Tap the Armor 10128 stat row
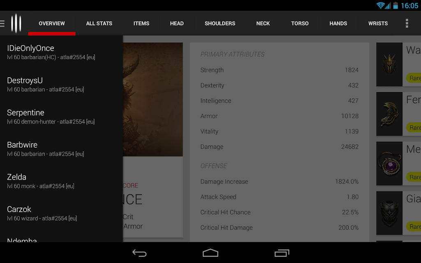The image size is (421, 263). pos(279,116)
